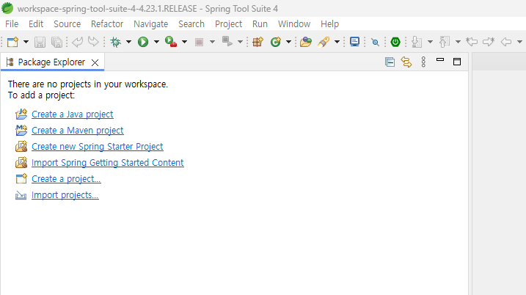The height and width of the screenshot is (295, 526).
Task: Expand the Debug configurations dropdown arrow
Action: tap(128, 42)
